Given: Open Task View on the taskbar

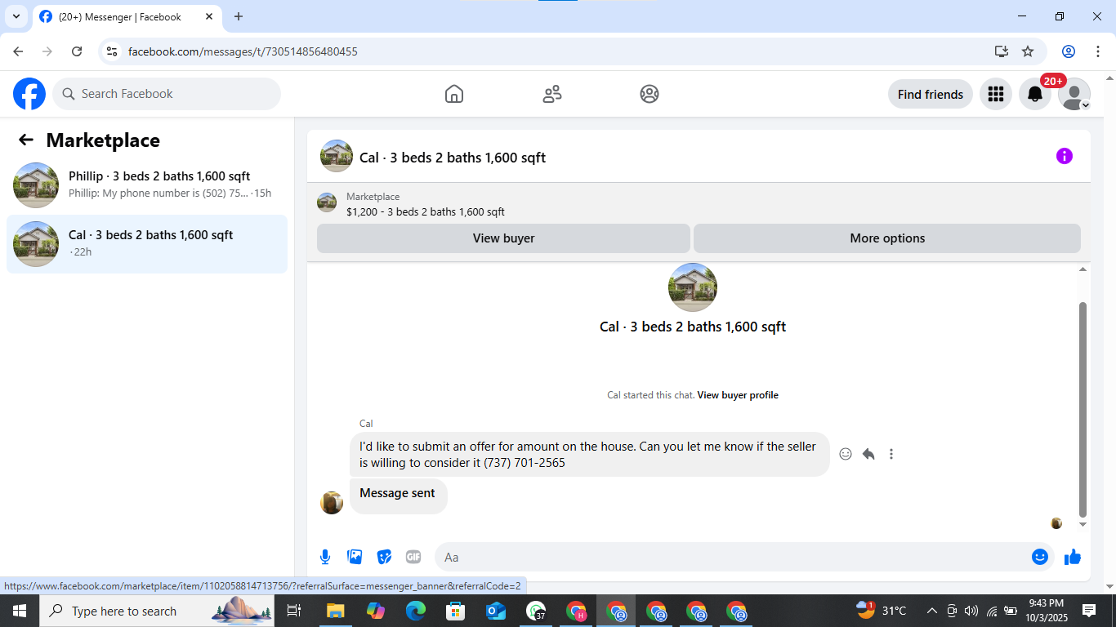Looking at the screenshot, I should click(x=295, y=611).
